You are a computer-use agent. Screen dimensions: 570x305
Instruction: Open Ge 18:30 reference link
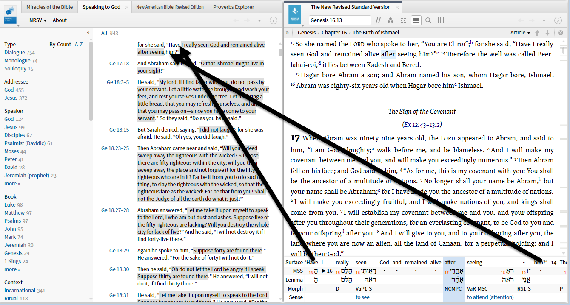[x=119, y=269]
